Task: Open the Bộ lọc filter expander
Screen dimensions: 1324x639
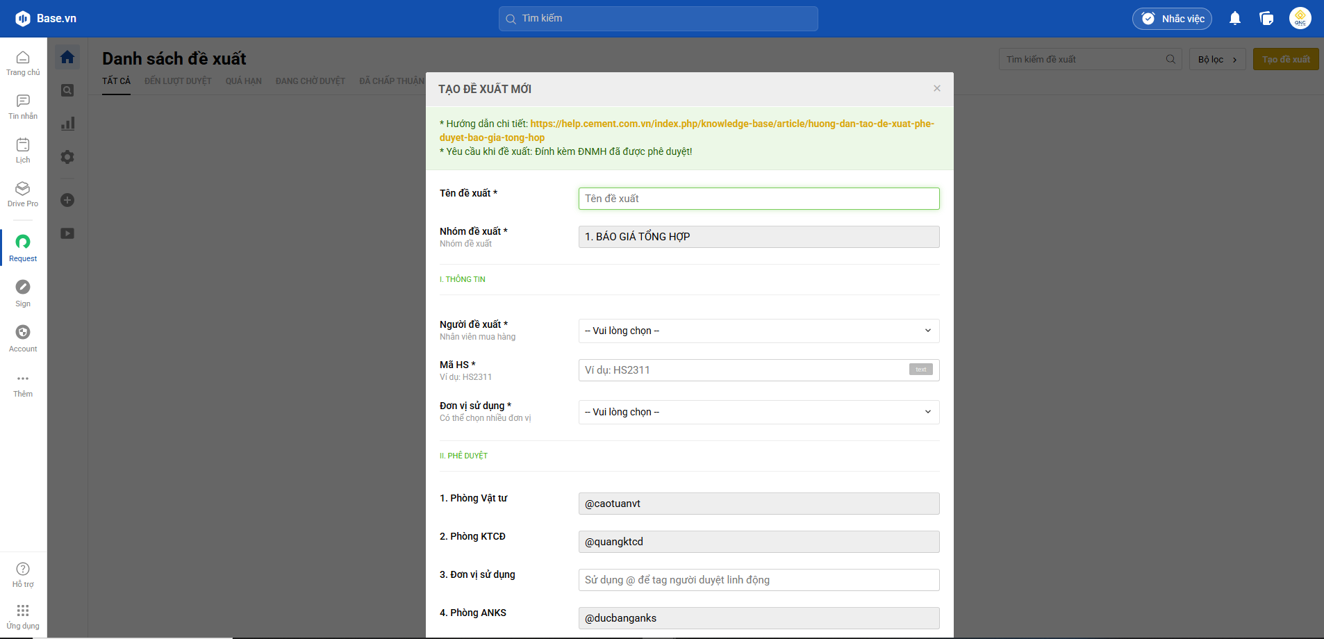Action: point(1217,59)
